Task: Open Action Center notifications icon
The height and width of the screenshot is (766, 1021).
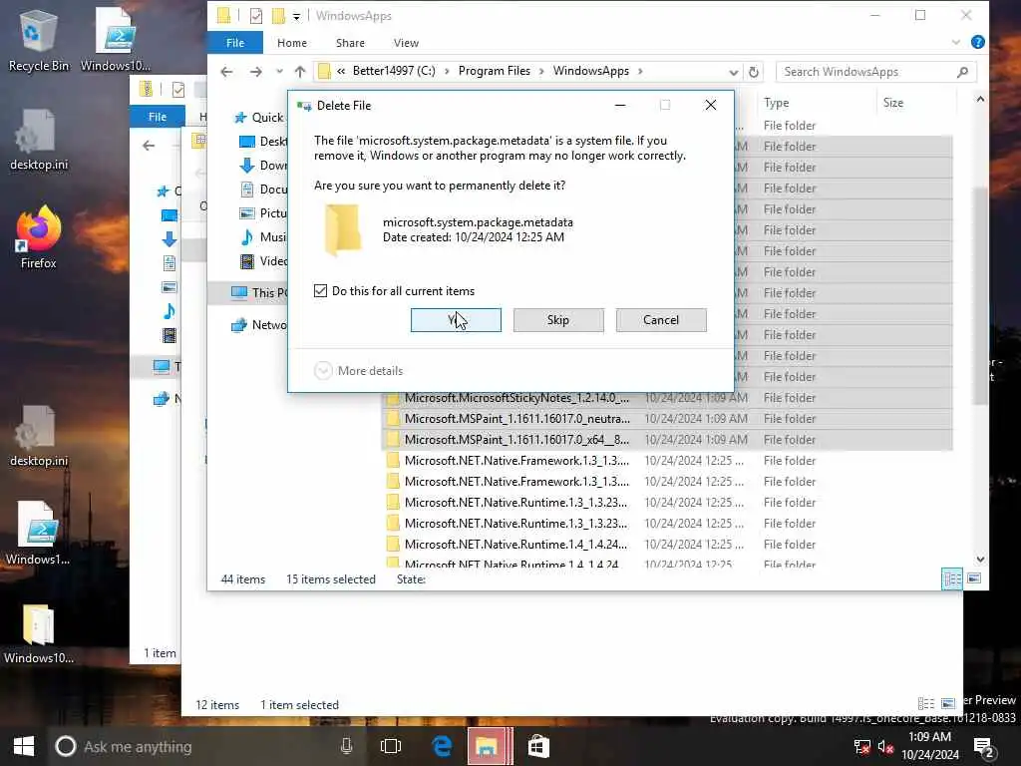Action: [x=982, y=748]
